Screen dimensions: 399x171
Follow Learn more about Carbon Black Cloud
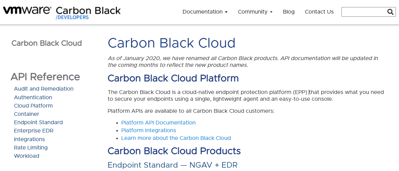click(x=176, y=138)
